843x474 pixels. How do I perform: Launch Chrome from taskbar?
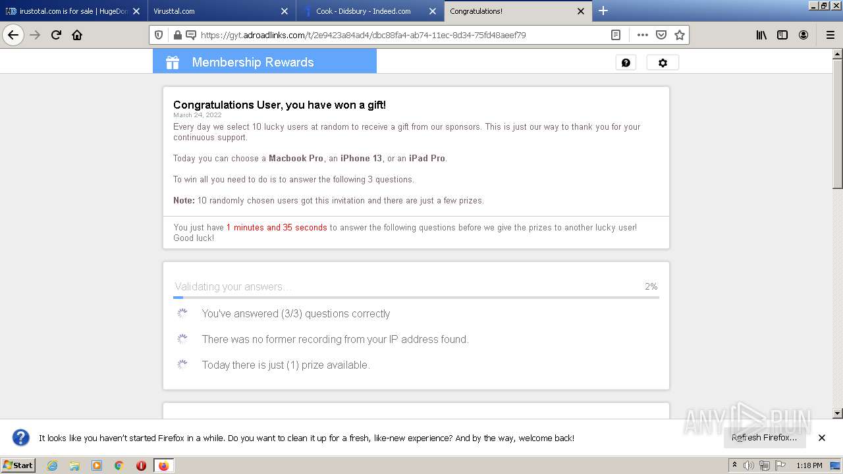tap(119, 465)
